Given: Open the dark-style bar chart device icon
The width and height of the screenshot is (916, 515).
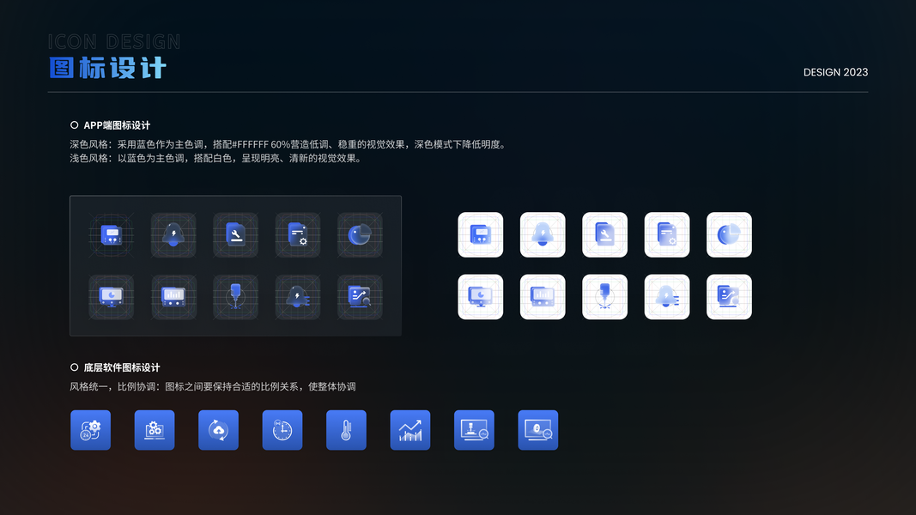Looking at the screenshot, I should [173, 297].
